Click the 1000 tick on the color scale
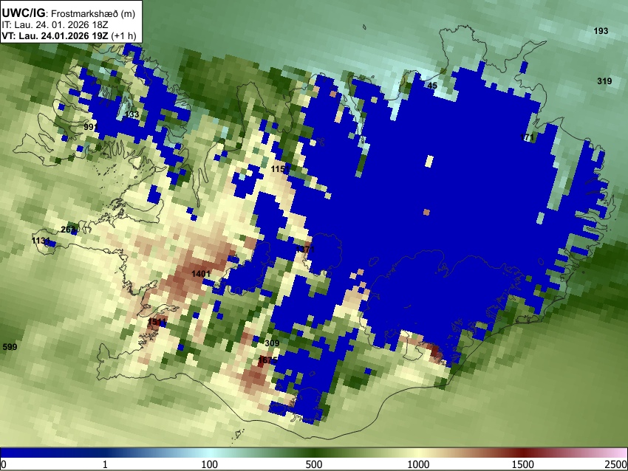This screenshot has width=628, height=471. (x=418, y=464)
